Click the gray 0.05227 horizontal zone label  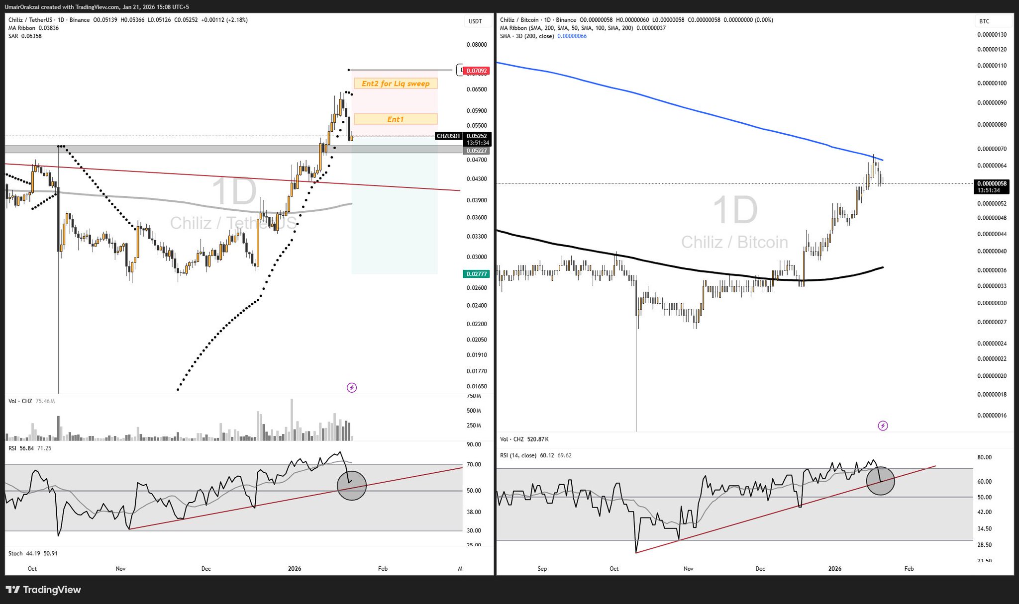coord(476,151)
